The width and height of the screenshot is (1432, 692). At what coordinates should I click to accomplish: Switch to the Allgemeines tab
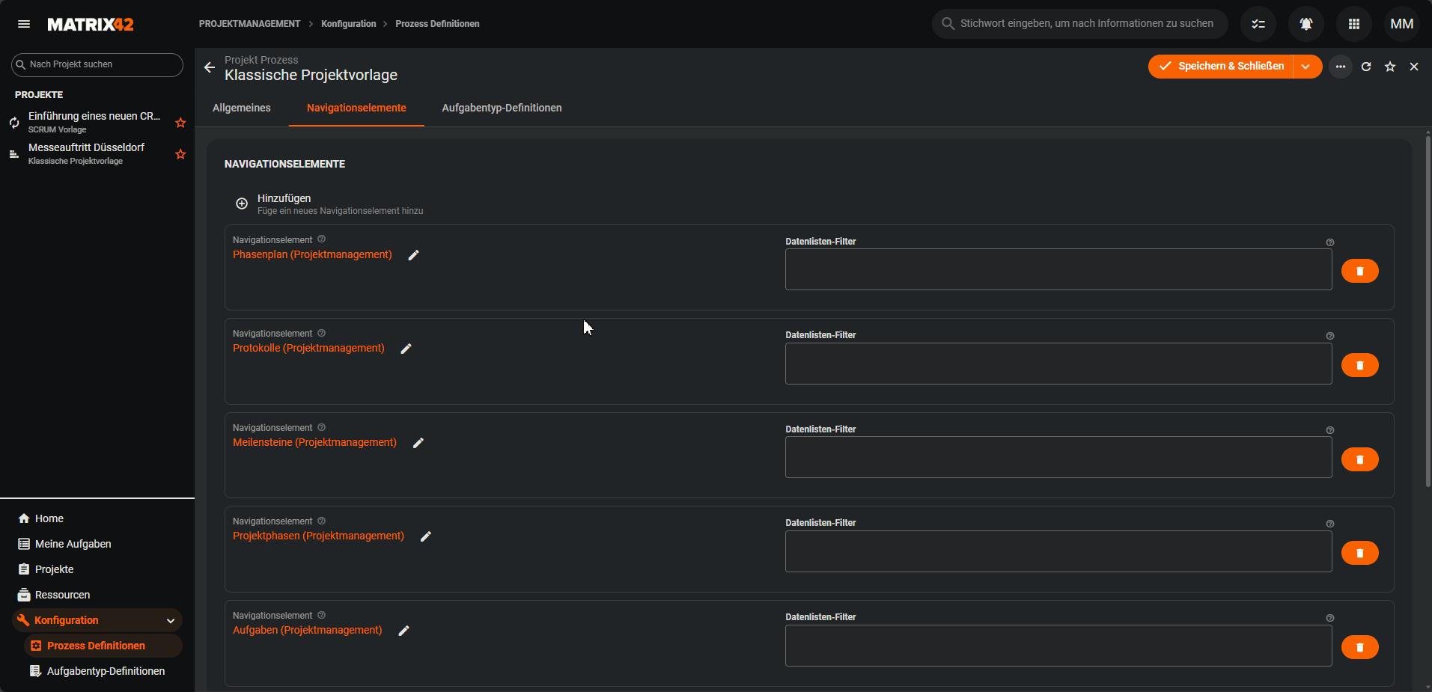242,108
